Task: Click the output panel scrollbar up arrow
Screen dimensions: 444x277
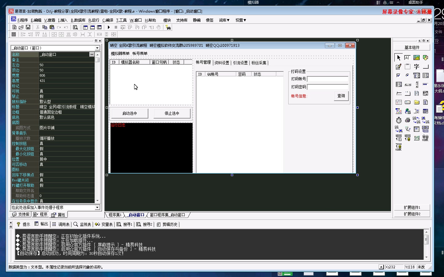Action: (426, 232)
